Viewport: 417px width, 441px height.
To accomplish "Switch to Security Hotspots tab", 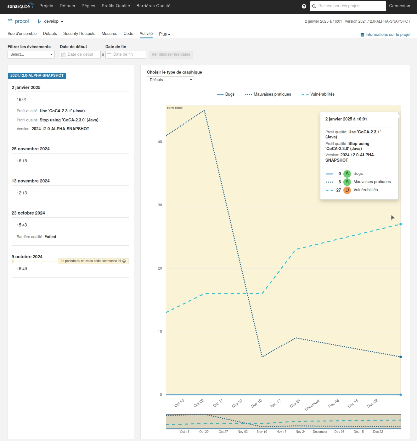I will (79, 34).
